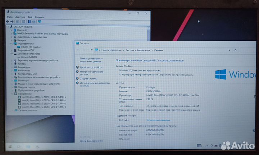Select the Generic M05002 disk drive
Screen dimensions: 259x155
click(x=31, y=57)
